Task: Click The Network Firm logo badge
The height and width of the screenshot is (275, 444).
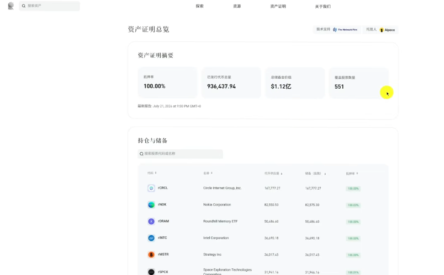Action: coord(345,30)
